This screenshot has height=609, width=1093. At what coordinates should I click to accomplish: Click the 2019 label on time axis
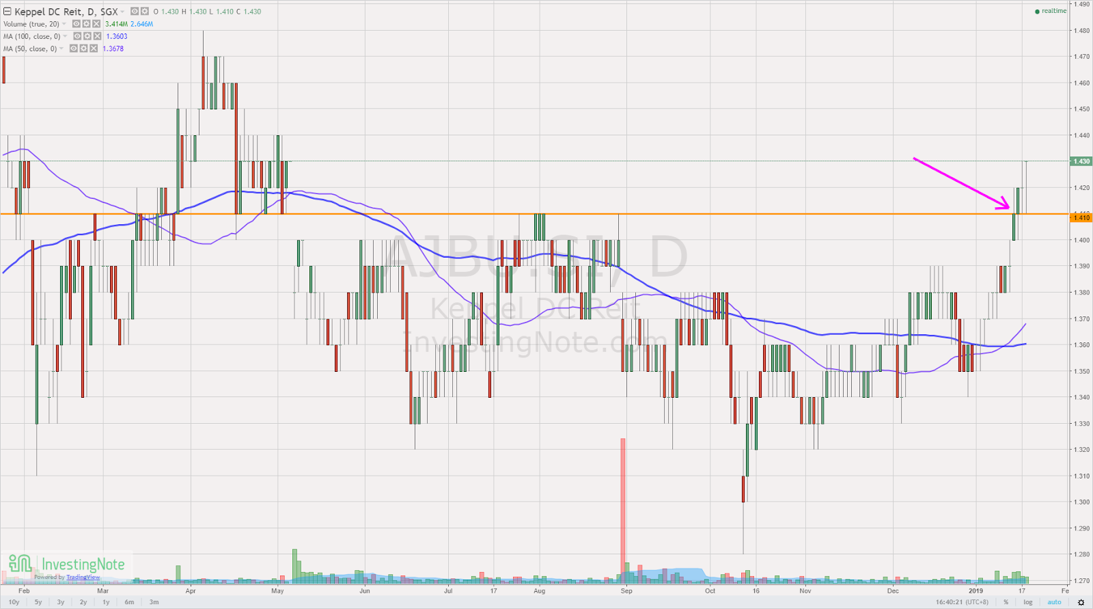[976, 591]
